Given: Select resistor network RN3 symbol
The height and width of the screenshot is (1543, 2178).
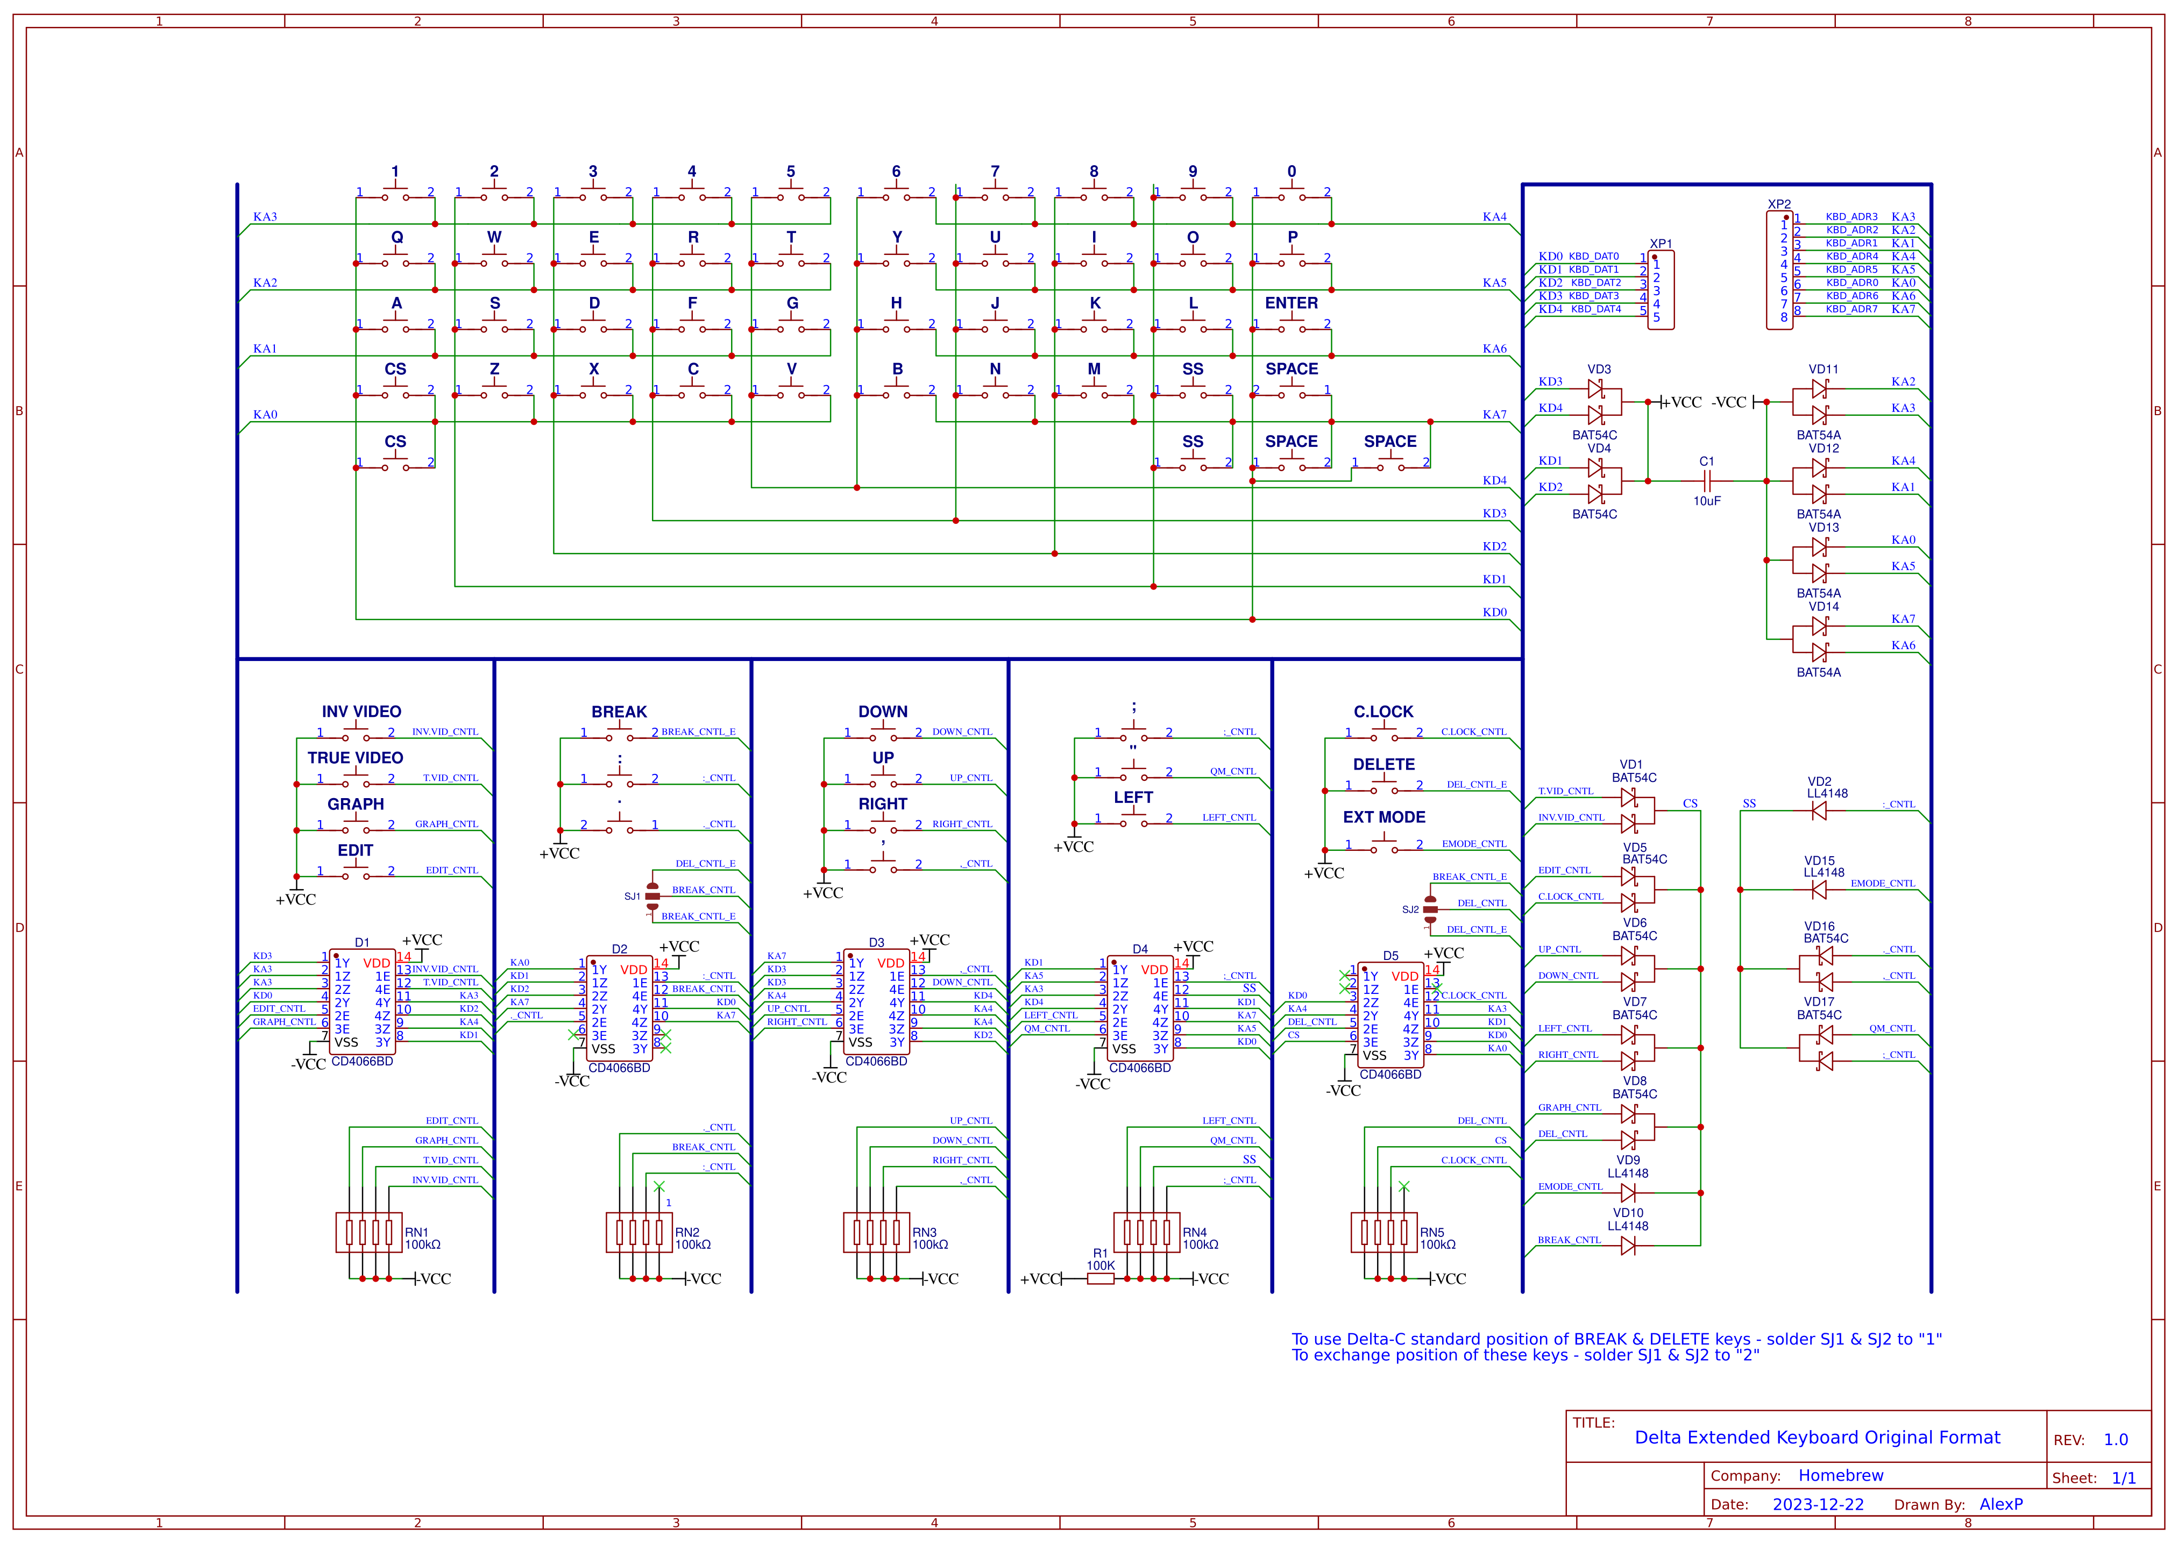Looking at the screenshot, I should pyautogui.click(x=876, y=1232).
